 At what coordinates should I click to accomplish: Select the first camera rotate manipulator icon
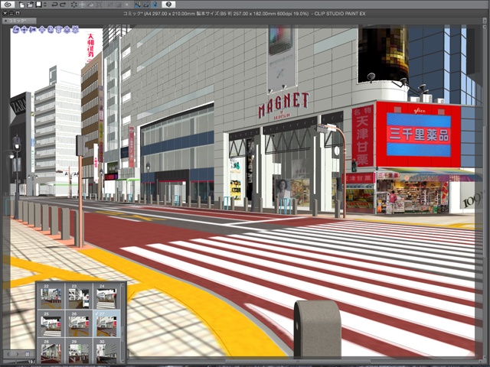coord(16,30)
